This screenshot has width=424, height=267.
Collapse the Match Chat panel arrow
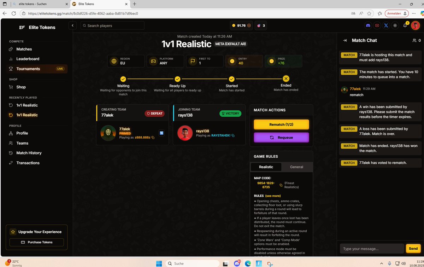pyautogui.click(x=345, y=40)
